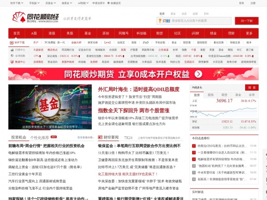Open article 化工股持续大涨 相关主题ETF也卖疯了
267x200 pixels.
[x=128, y=174]
